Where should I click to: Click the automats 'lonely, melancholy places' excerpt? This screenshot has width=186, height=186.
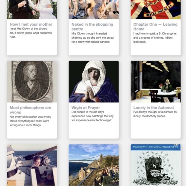click(x=155, y=114)
